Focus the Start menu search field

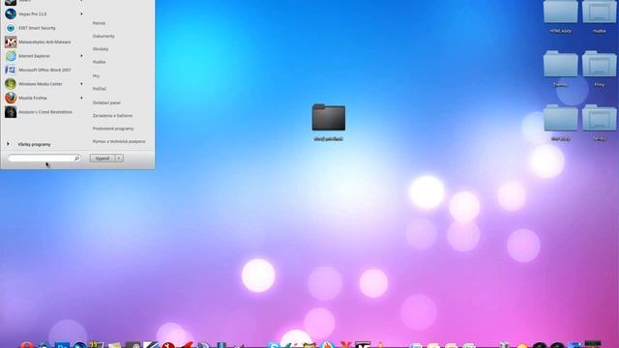[44, 159]
